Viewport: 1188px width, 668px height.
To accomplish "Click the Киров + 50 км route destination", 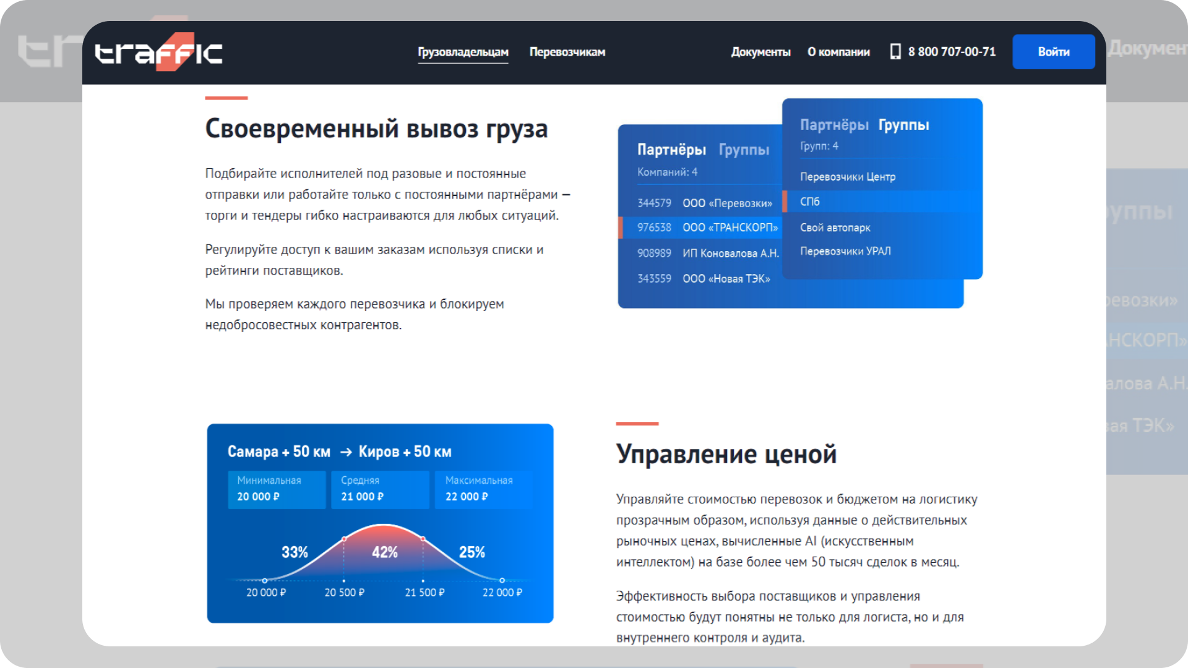I will (x=405, y=452).
